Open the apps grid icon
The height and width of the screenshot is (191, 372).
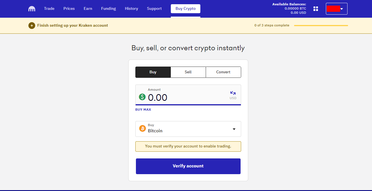click(316, 9)
